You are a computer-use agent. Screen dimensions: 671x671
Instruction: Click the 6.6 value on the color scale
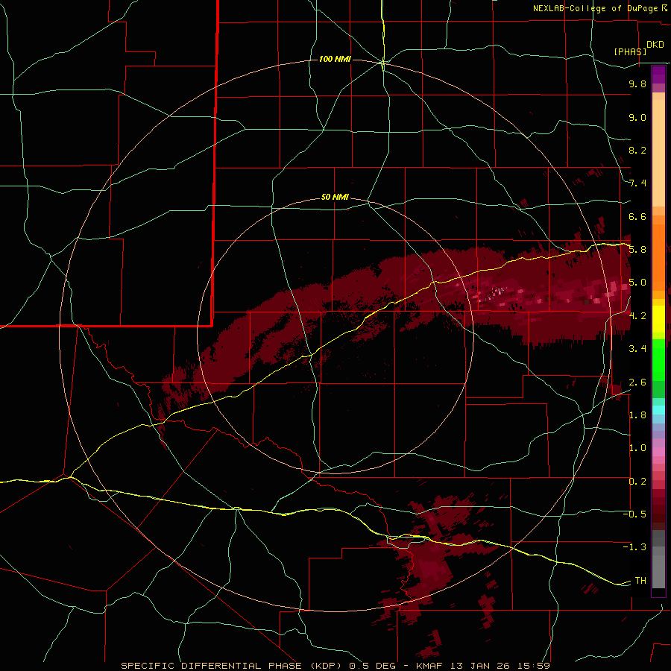[x=637, y=216]
